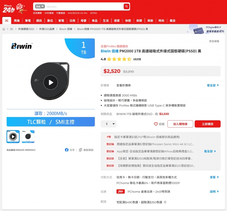Viewport: 227px width, 211px height.
Task: Open the 書店 category tab
Action: tap(173, 21)
